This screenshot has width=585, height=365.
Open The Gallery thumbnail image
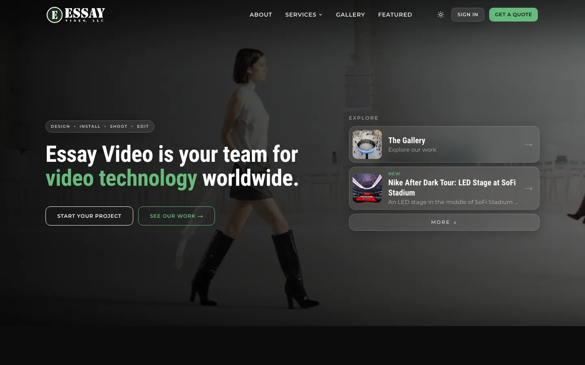367,144
